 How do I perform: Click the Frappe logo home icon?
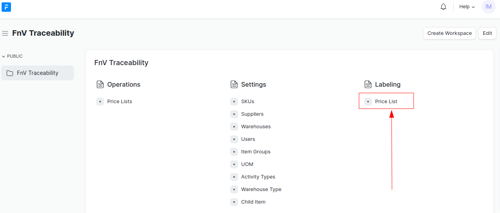[6, 7]
